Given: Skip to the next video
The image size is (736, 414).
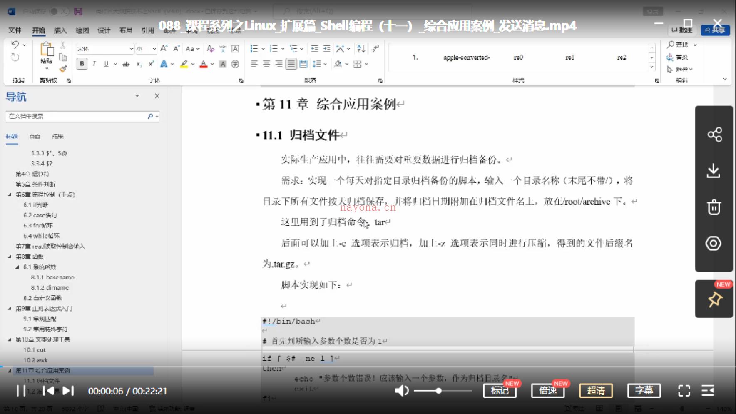Looking at the screenshot, I should pos(68,391).
